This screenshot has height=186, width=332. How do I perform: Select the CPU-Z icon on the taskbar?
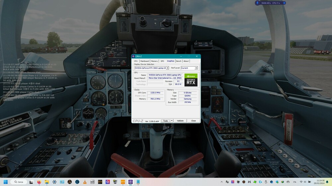(130, 182)
